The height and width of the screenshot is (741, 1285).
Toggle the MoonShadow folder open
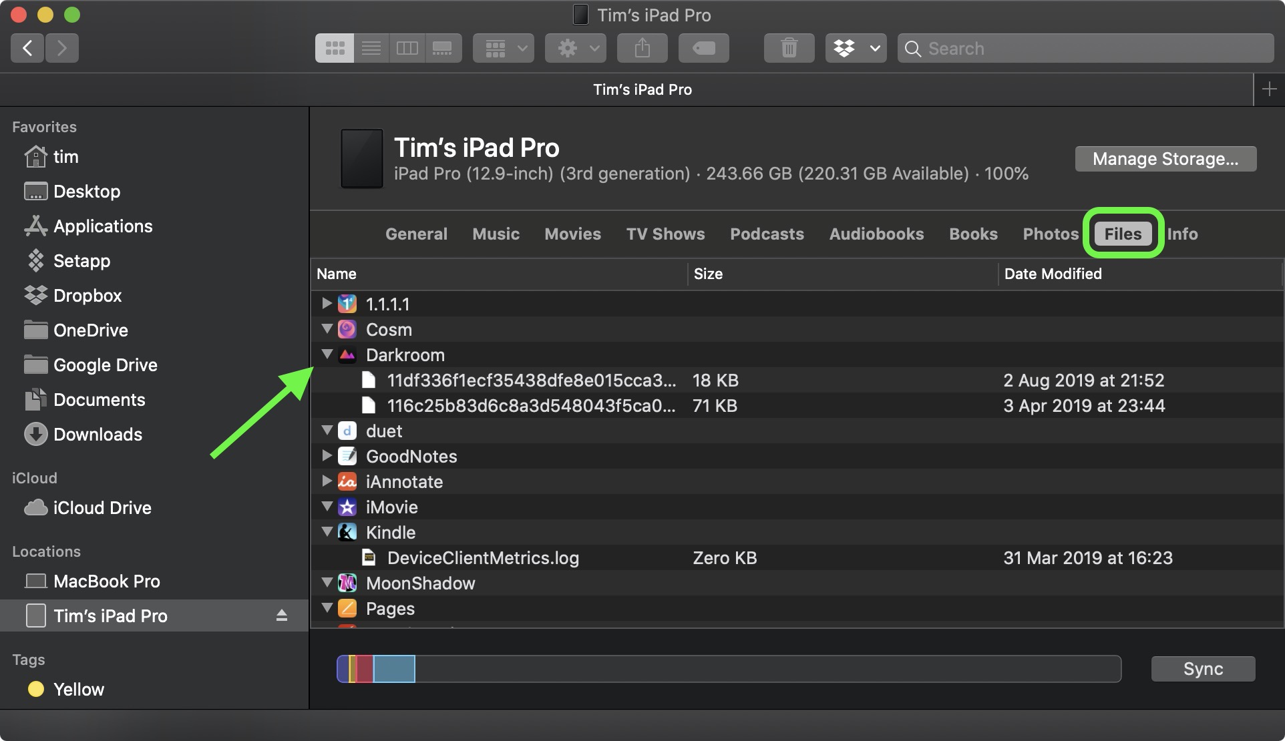tap(327, 582)
